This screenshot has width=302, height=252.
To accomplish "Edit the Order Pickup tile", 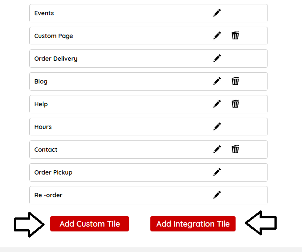I will (217, 172).
